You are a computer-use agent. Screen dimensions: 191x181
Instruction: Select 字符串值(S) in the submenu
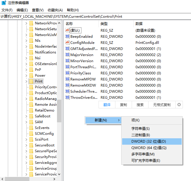pos(152,129)
